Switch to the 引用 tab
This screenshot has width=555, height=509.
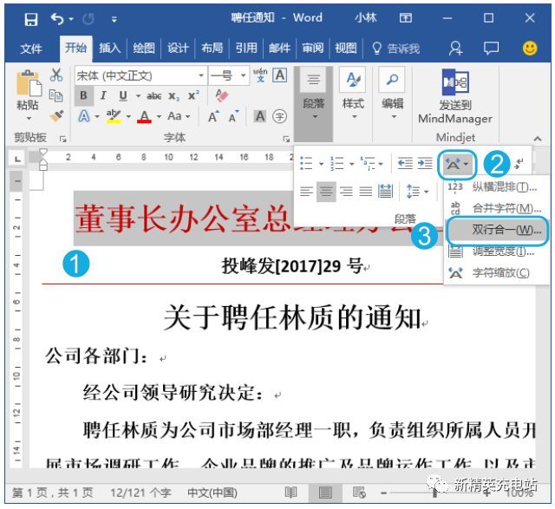(246, 48)
